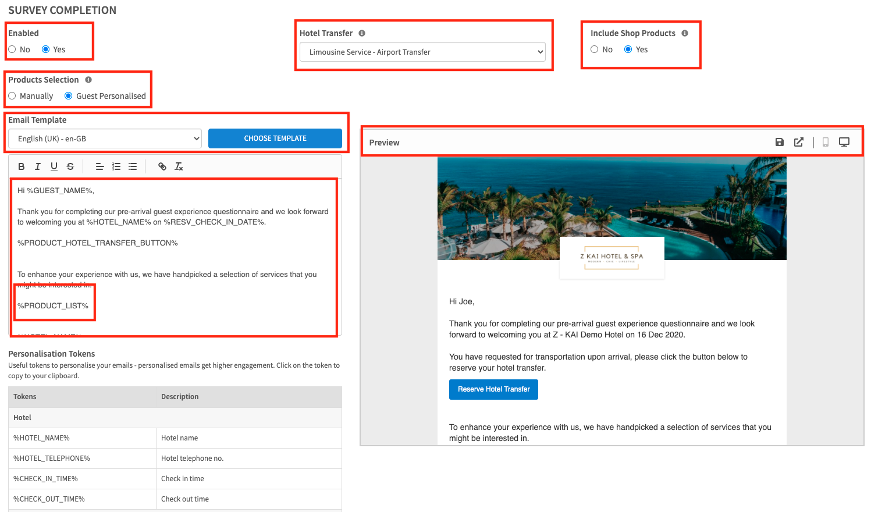Open the preview in a new window
This screenshot has height=512, width=871.
(x=799, y=142)
